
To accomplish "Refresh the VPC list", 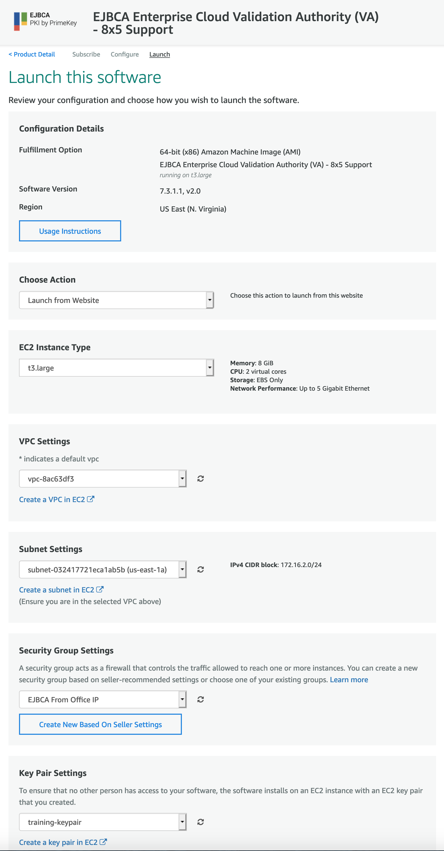I will [x=200, y=479].
